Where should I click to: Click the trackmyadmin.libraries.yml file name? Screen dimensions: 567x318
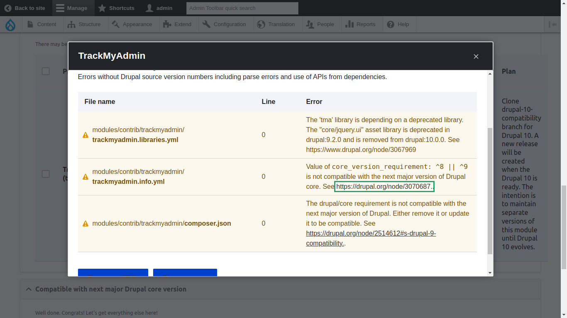135,140
